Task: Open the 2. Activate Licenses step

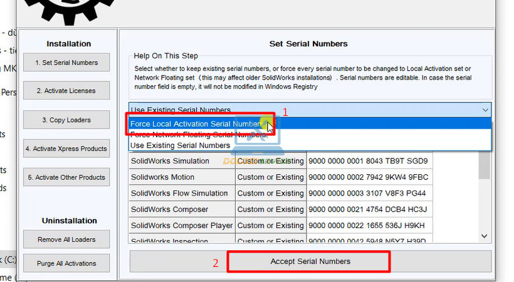Action: coord(66,91)
